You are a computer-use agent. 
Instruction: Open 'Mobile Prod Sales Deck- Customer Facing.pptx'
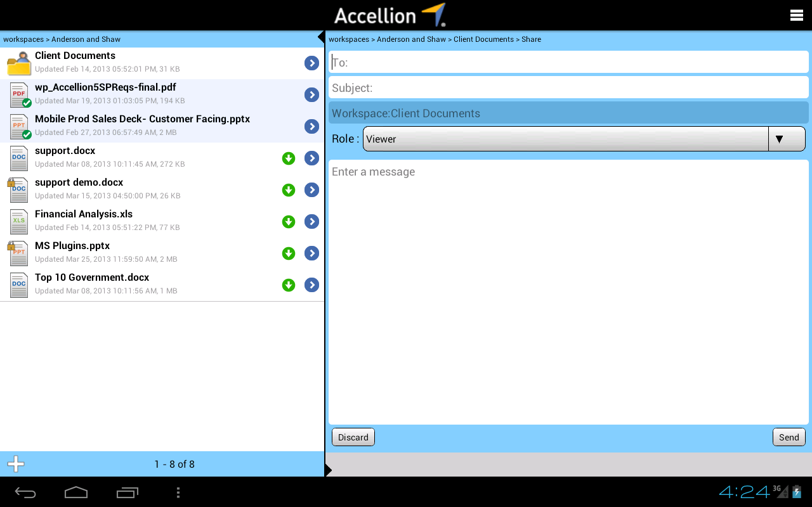pyautogui.click(x=142, y=119)
